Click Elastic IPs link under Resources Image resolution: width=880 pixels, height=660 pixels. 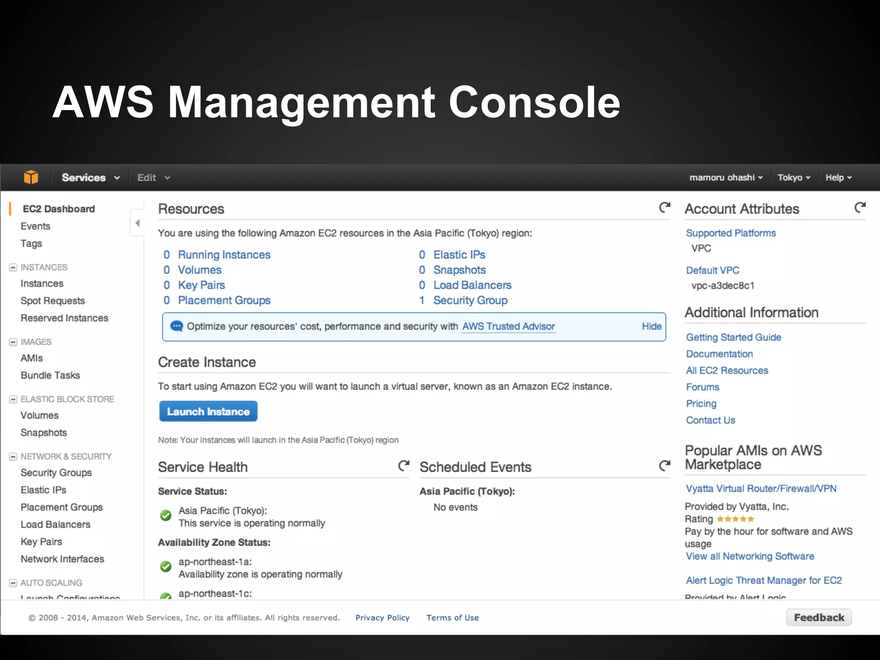pos(459,255)
